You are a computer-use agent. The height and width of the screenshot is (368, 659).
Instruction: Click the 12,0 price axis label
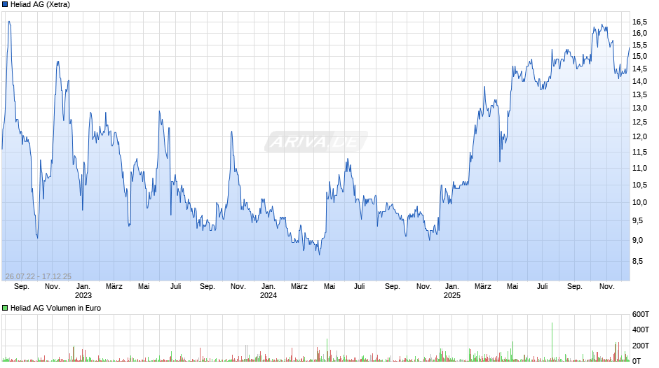point(639,137)
